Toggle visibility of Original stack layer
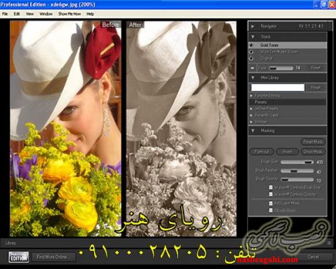The image size is (336, 269). (252, 57)
